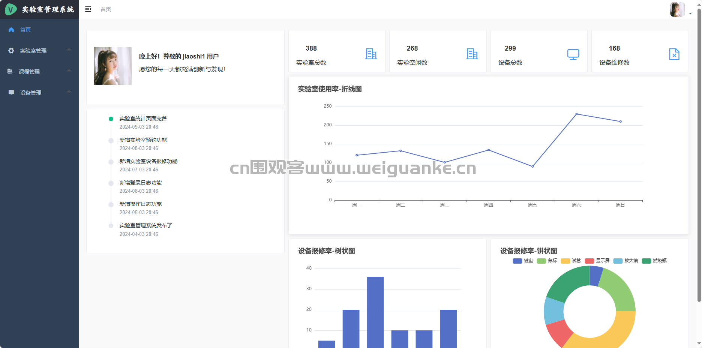Viewport: 702px width, 348px height.
Task: Expand the 课程管理 menu chevron
Action: 69,71
